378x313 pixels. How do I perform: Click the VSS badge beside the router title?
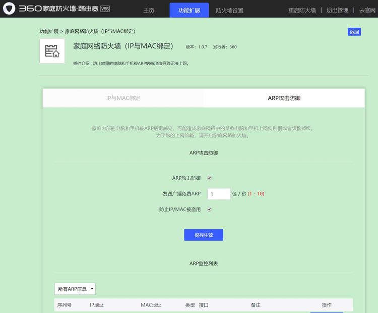(x=105, y=9)
